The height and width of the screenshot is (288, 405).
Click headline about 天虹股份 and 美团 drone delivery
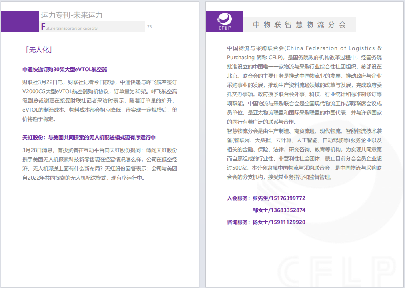pos(89,138)
